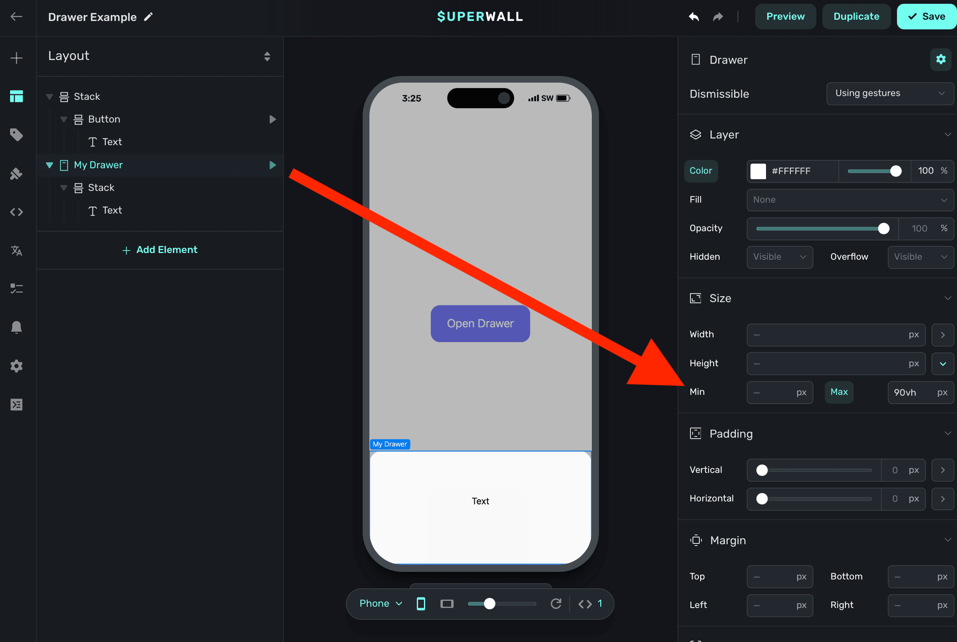Select Button layer in layout tree
The height and width of the screenshot is (642, 957).
point(104,119)
